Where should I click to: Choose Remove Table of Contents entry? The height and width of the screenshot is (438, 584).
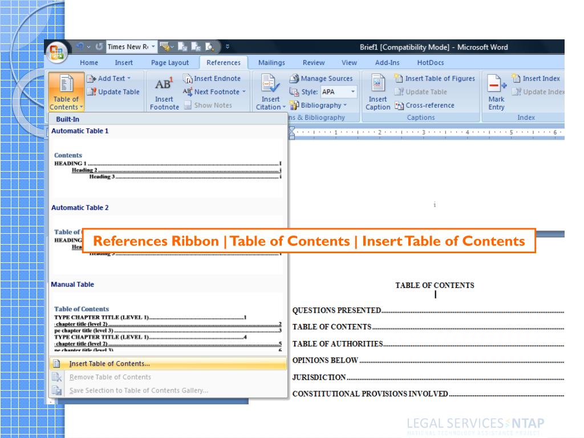pyautogui.click(x=168, y=377)
